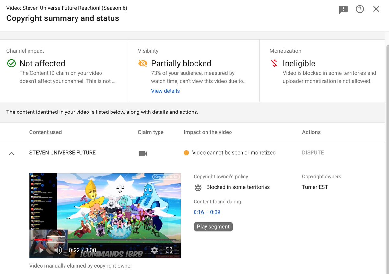Click the Not affected heading
The width and height of the screenshot is (389, 274).
[x=42, y=63]
